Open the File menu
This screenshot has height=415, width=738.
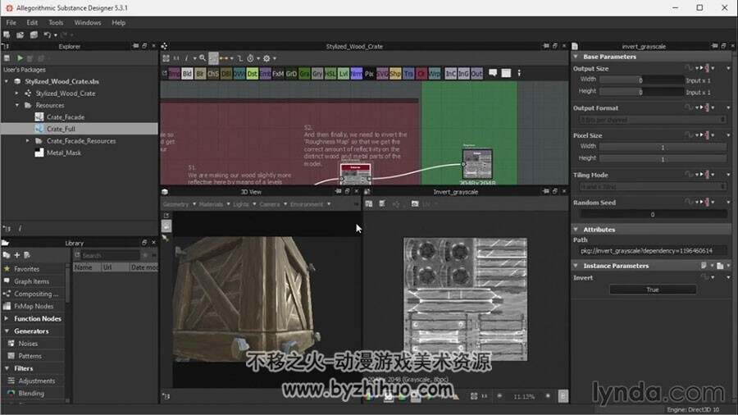tap(11, 23)
